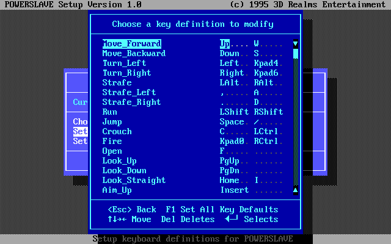Select the Look_Up entry
Viewport: 391px width, 244px height.
click(x=120, y=161)
